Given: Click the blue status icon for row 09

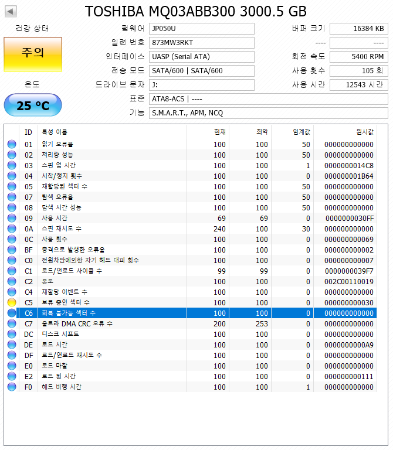Looking at the screenshot, I should point(12,218).
